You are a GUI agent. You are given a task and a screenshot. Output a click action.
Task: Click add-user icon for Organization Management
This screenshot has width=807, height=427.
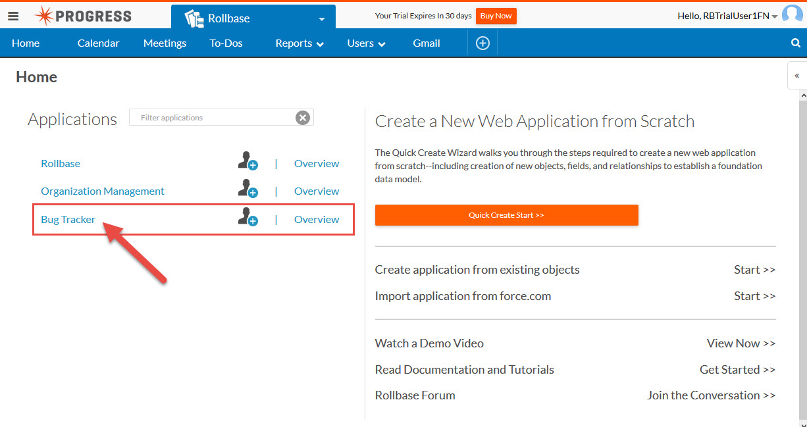pos(247,189)
